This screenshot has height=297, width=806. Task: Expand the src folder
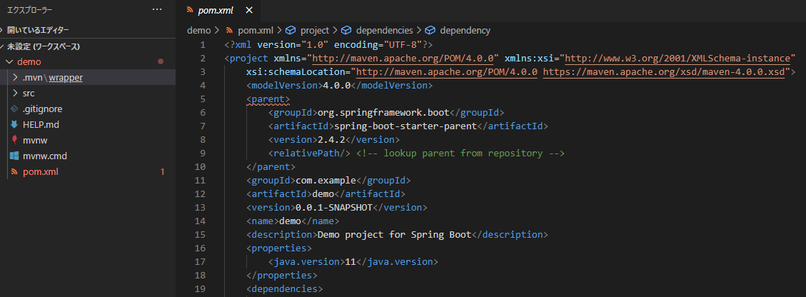click(29, 94)
